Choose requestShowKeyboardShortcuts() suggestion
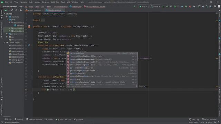The width and height of the screenshot is (221, 124). click(x=102, y=56)
